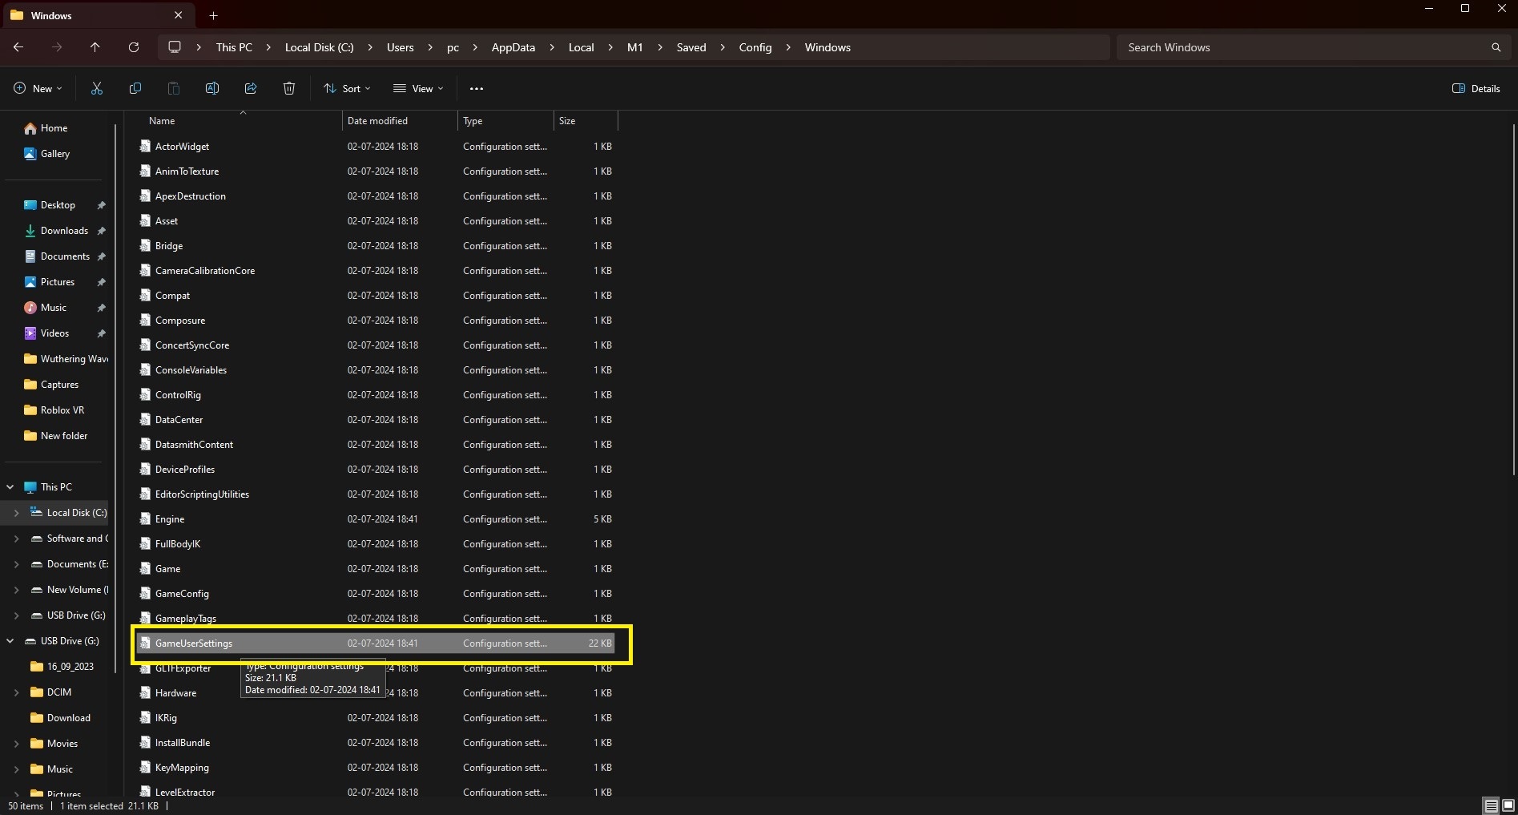The width and height of the screenshot is (1518, 815).
Task: Click Config in the address breadcrumb
Action: click(x=755, y=47)
